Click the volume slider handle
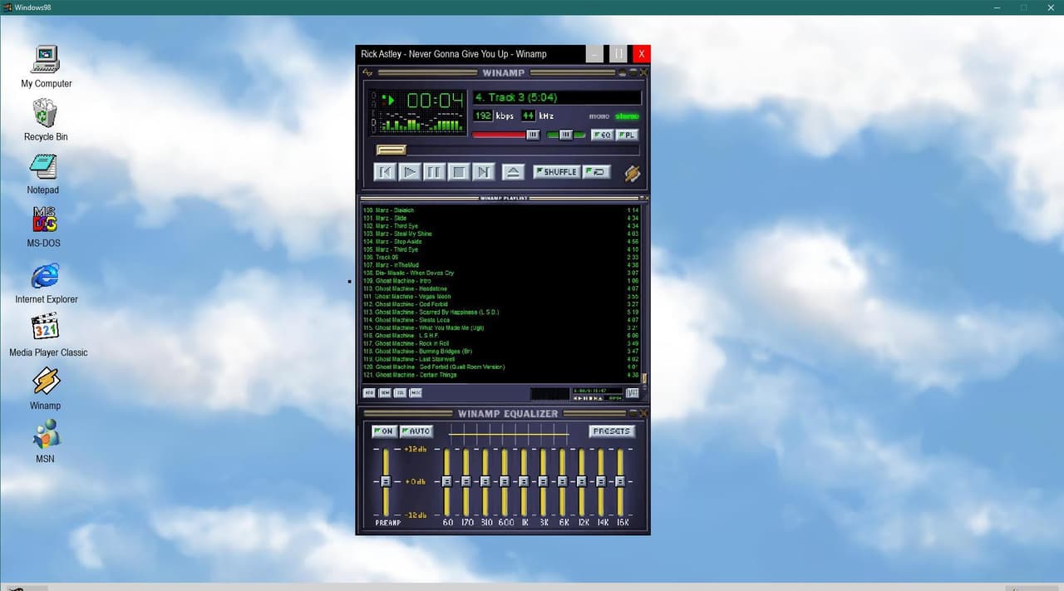 coord(533,135)
